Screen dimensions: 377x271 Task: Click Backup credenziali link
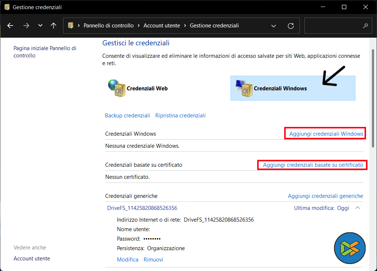click(x=127, y=116)
